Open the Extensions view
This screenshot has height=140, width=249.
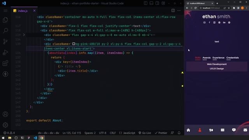[5, 63]
